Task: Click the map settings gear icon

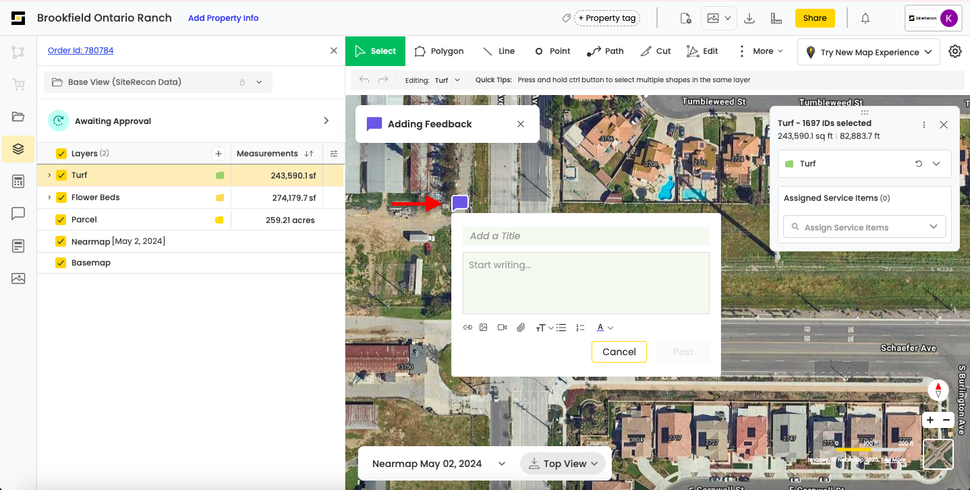Action: (954, 51)
